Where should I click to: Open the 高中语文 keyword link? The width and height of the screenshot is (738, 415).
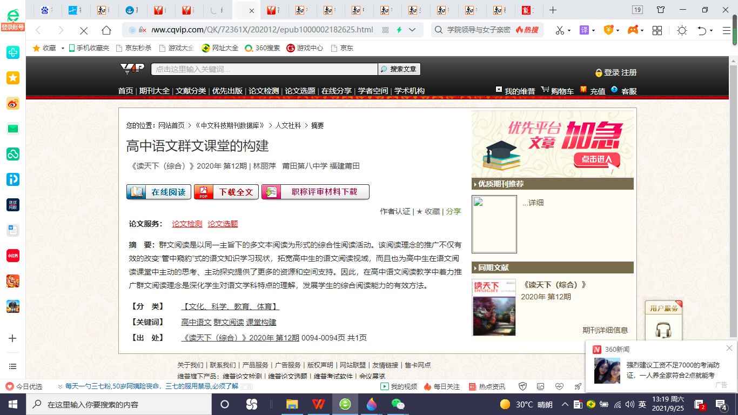pyautogui.click(x=196, y=322)
